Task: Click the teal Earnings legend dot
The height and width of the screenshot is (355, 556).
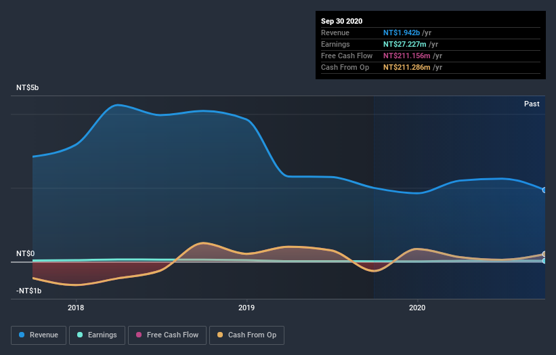Action: coord(80,335)
